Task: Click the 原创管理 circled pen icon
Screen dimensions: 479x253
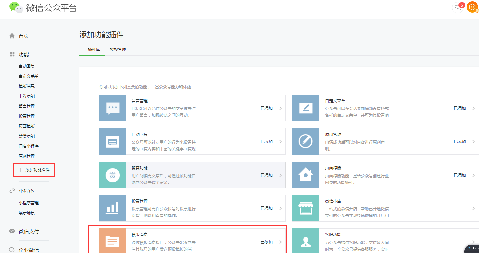Action: pos(306,142)
